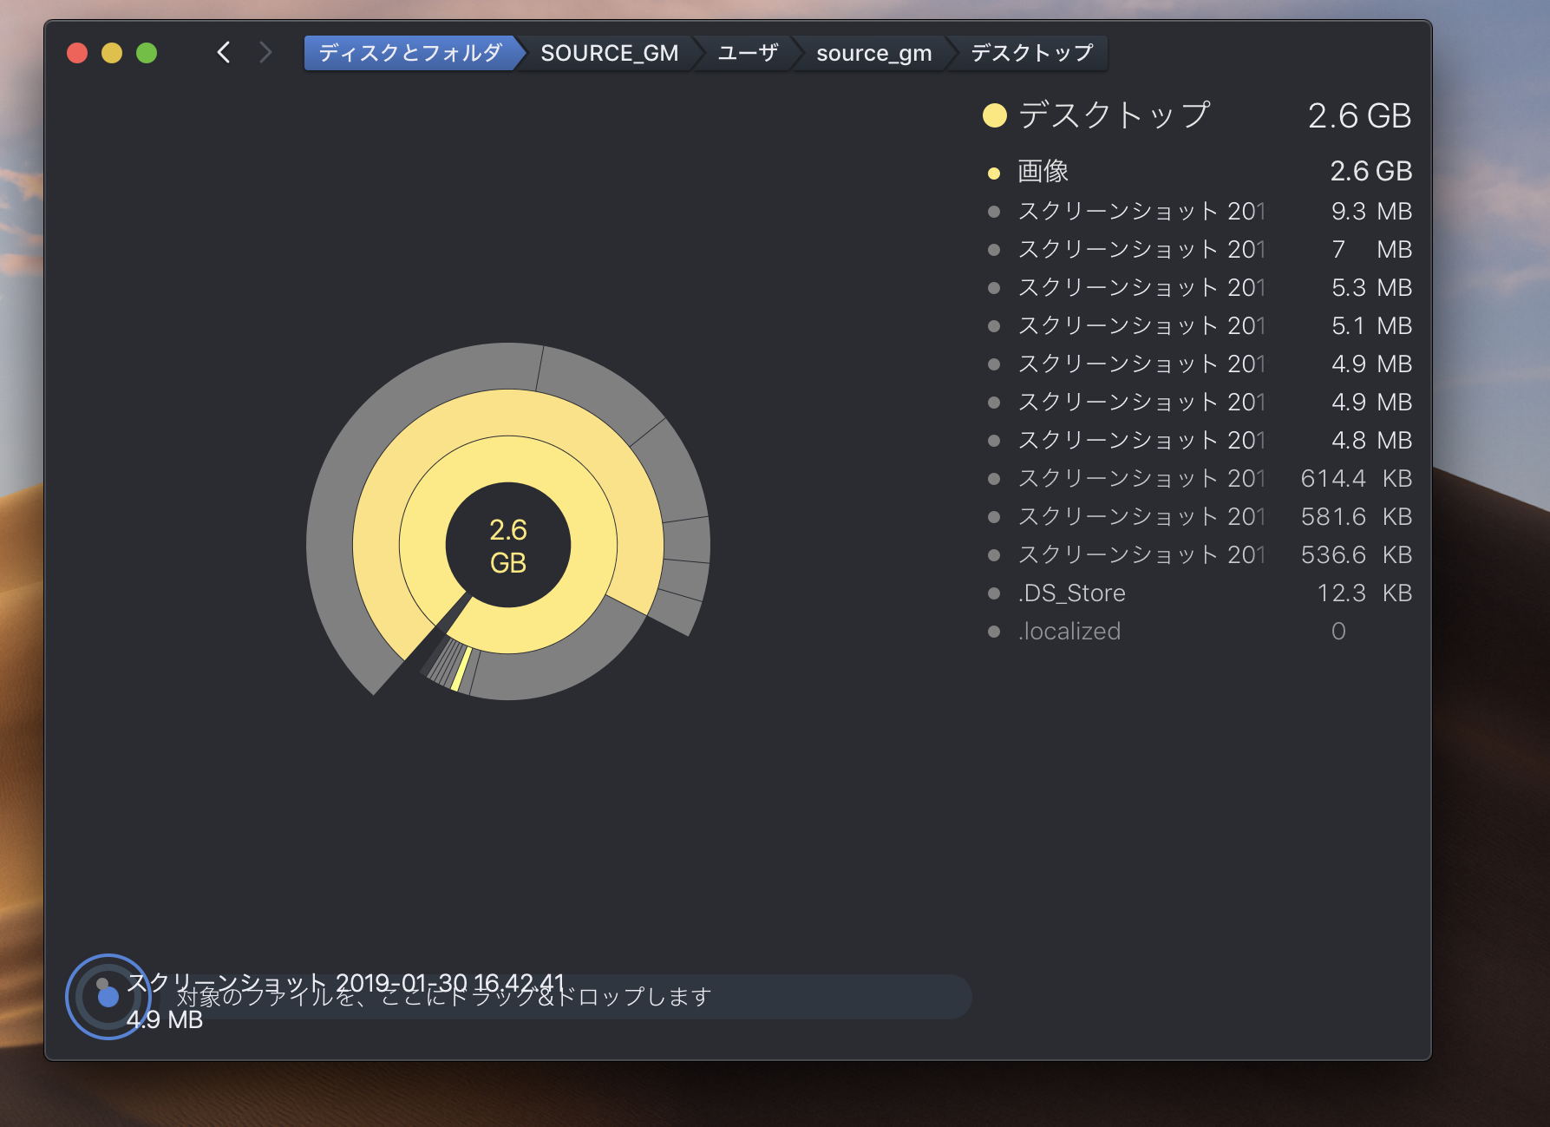Viewport: 1550px width, 1127px height.
Task: Click the yellow dot beside デスクトップ title
Action: [x=995, y=115]
